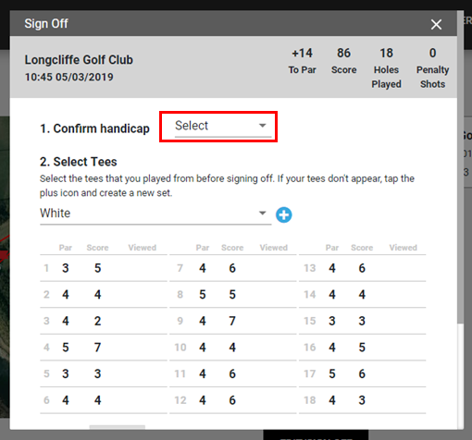This screenshot has width=472, height=440.
Task: Click the first Viewed column header
Action: click(143, 248)
